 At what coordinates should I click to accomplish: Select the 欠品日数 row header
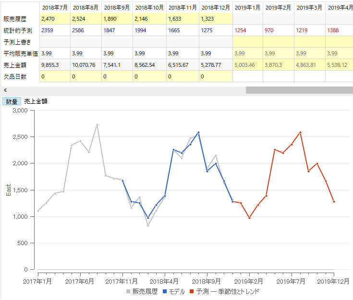pos(19,76)
